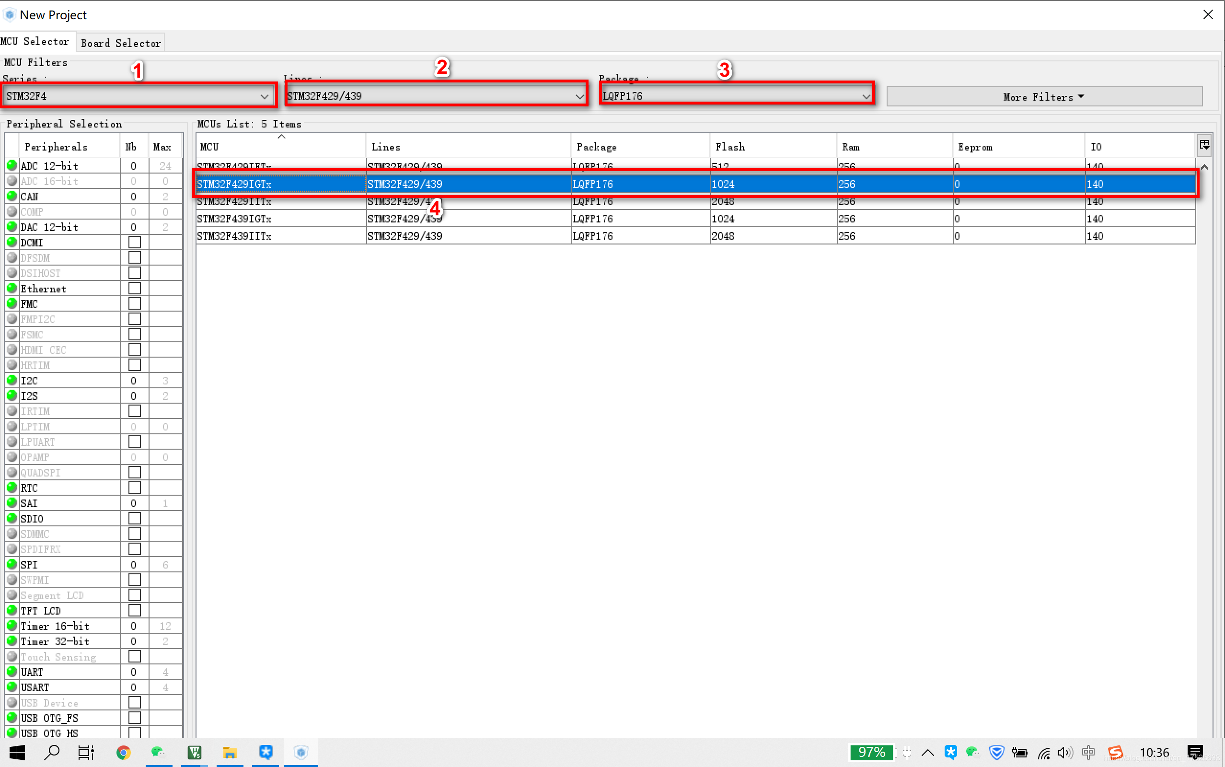Sort the list by Flash column header
1225x767 pixels.
coord(729,147)
